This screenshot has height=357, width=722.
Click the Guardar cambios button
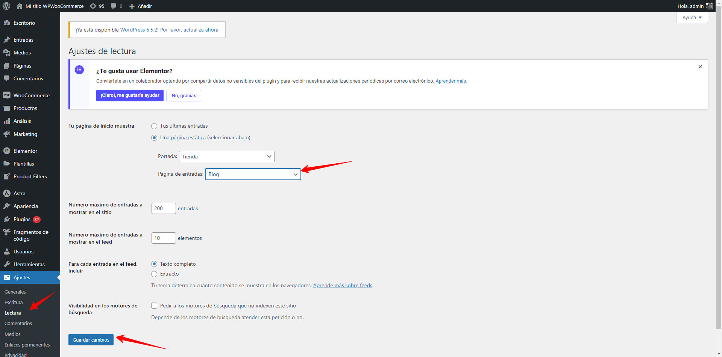coord(91,340)
